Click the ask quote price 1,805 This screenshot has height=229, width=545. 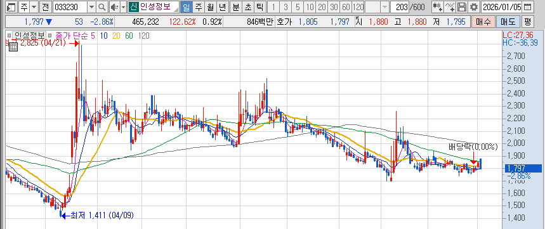(x=308, y=22)
